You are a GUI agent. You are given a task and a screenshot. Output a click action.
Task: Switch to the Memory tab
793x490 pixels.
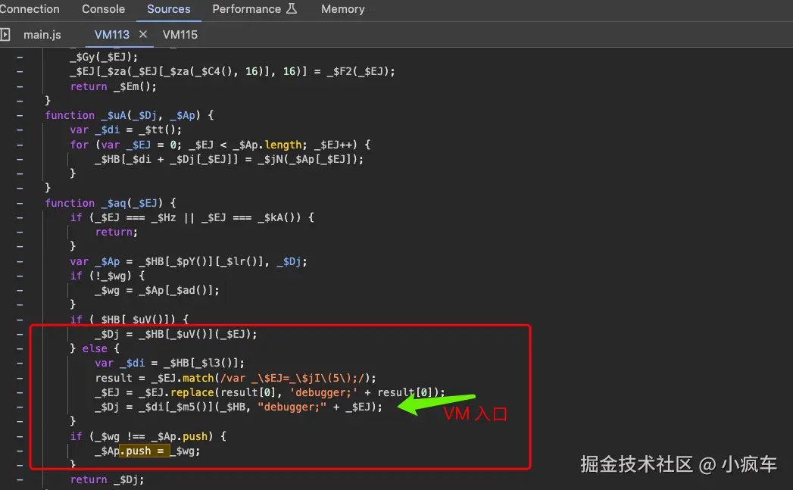coord(342,9)
